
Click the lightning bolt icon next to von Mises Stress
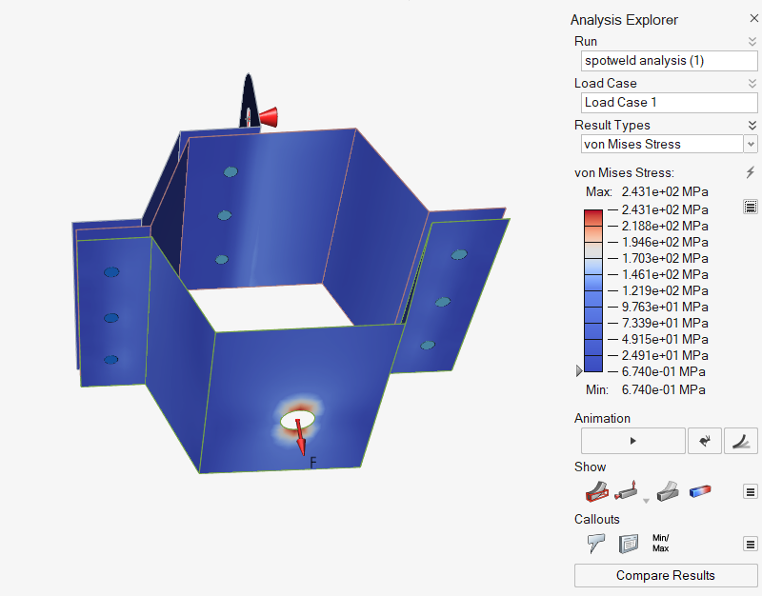[x=751, y=172]
